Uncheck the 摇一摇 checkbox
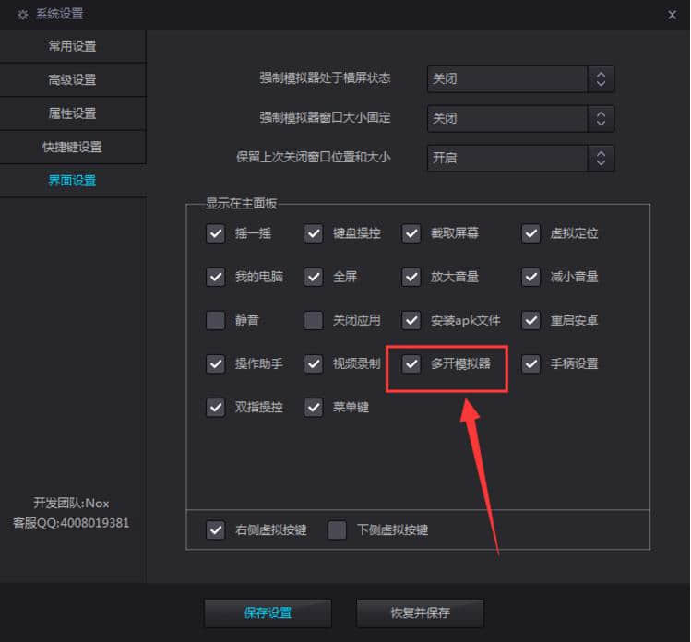The width and height of the screenshot is (691, 642). click(x=216, y=233)
